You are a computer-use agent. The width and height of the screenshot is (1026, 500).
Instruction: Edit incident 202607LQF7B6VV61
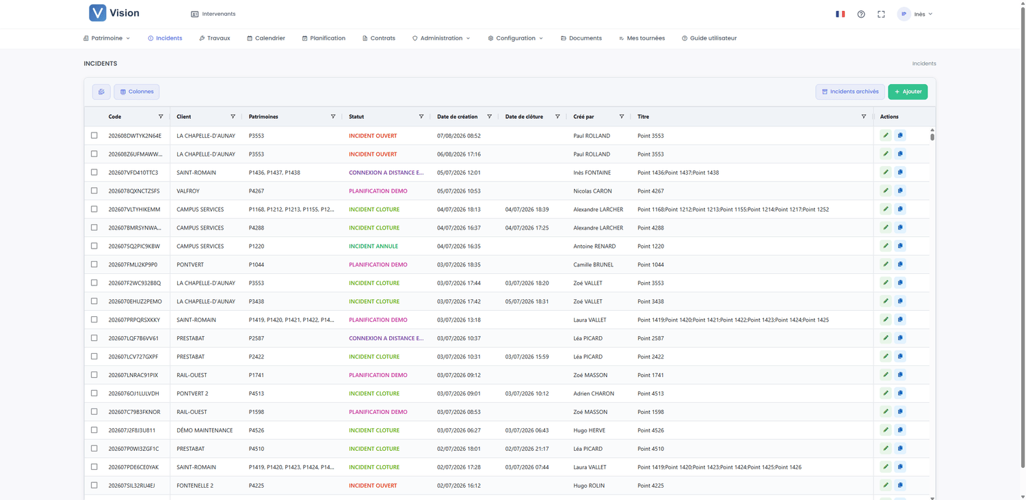[x=886, y=338]
